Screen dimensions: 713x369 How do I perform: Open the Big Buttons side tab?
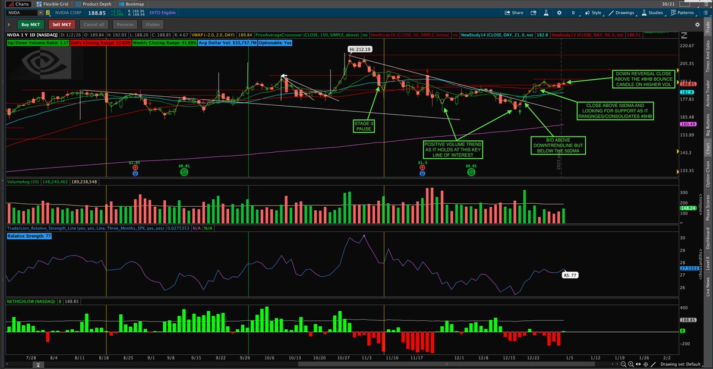(x=707, y=124)
